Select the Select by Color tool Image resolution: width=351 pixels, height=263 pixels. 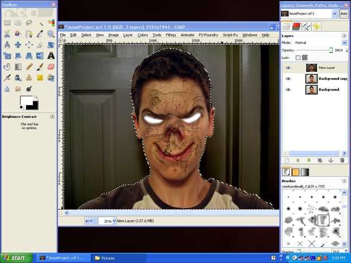51,23
